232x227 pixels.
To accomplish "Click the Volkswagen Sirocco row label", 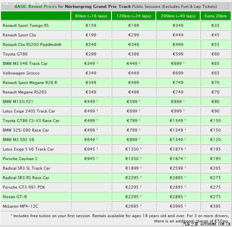I will tap(21, 73).
